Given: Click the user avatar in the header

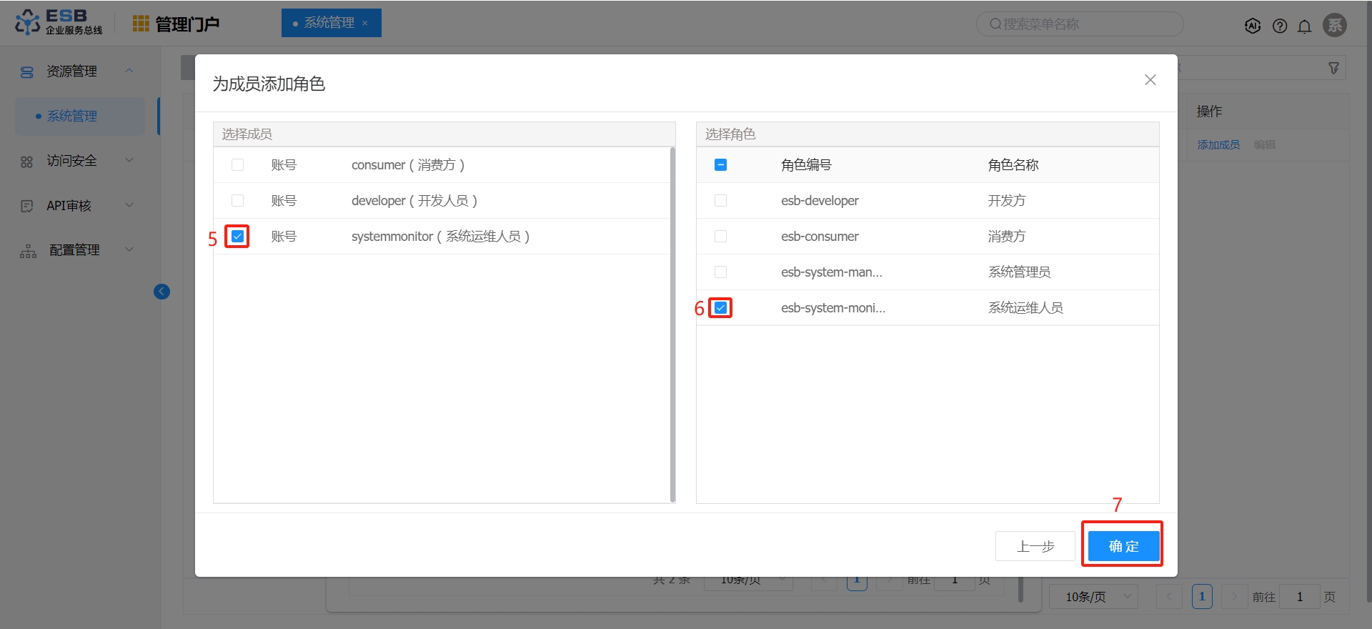Looking at the screenshot, I should pyautogui.click(x=1335, y=25).
